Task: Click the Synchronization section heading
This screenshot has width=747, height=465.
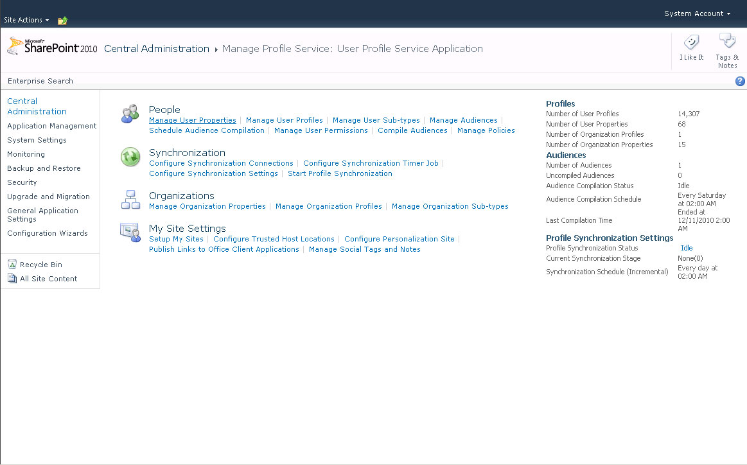Action: [187, 152]
